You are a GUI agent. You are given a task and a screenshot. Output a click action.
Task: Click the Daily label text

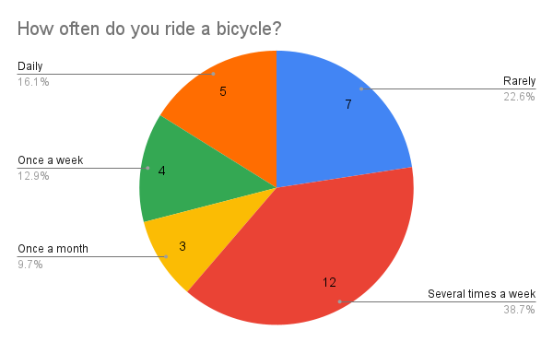pos(30,66)
